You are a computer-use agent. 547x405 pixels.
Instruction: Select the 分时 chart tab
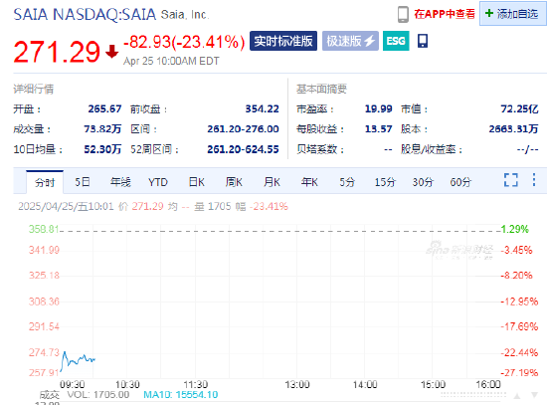45,182
